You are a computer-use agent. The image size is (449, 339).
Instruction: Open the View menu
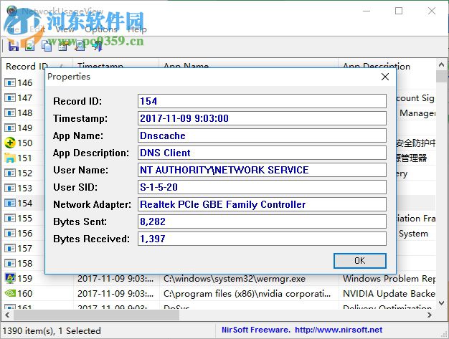coord(65,29)
